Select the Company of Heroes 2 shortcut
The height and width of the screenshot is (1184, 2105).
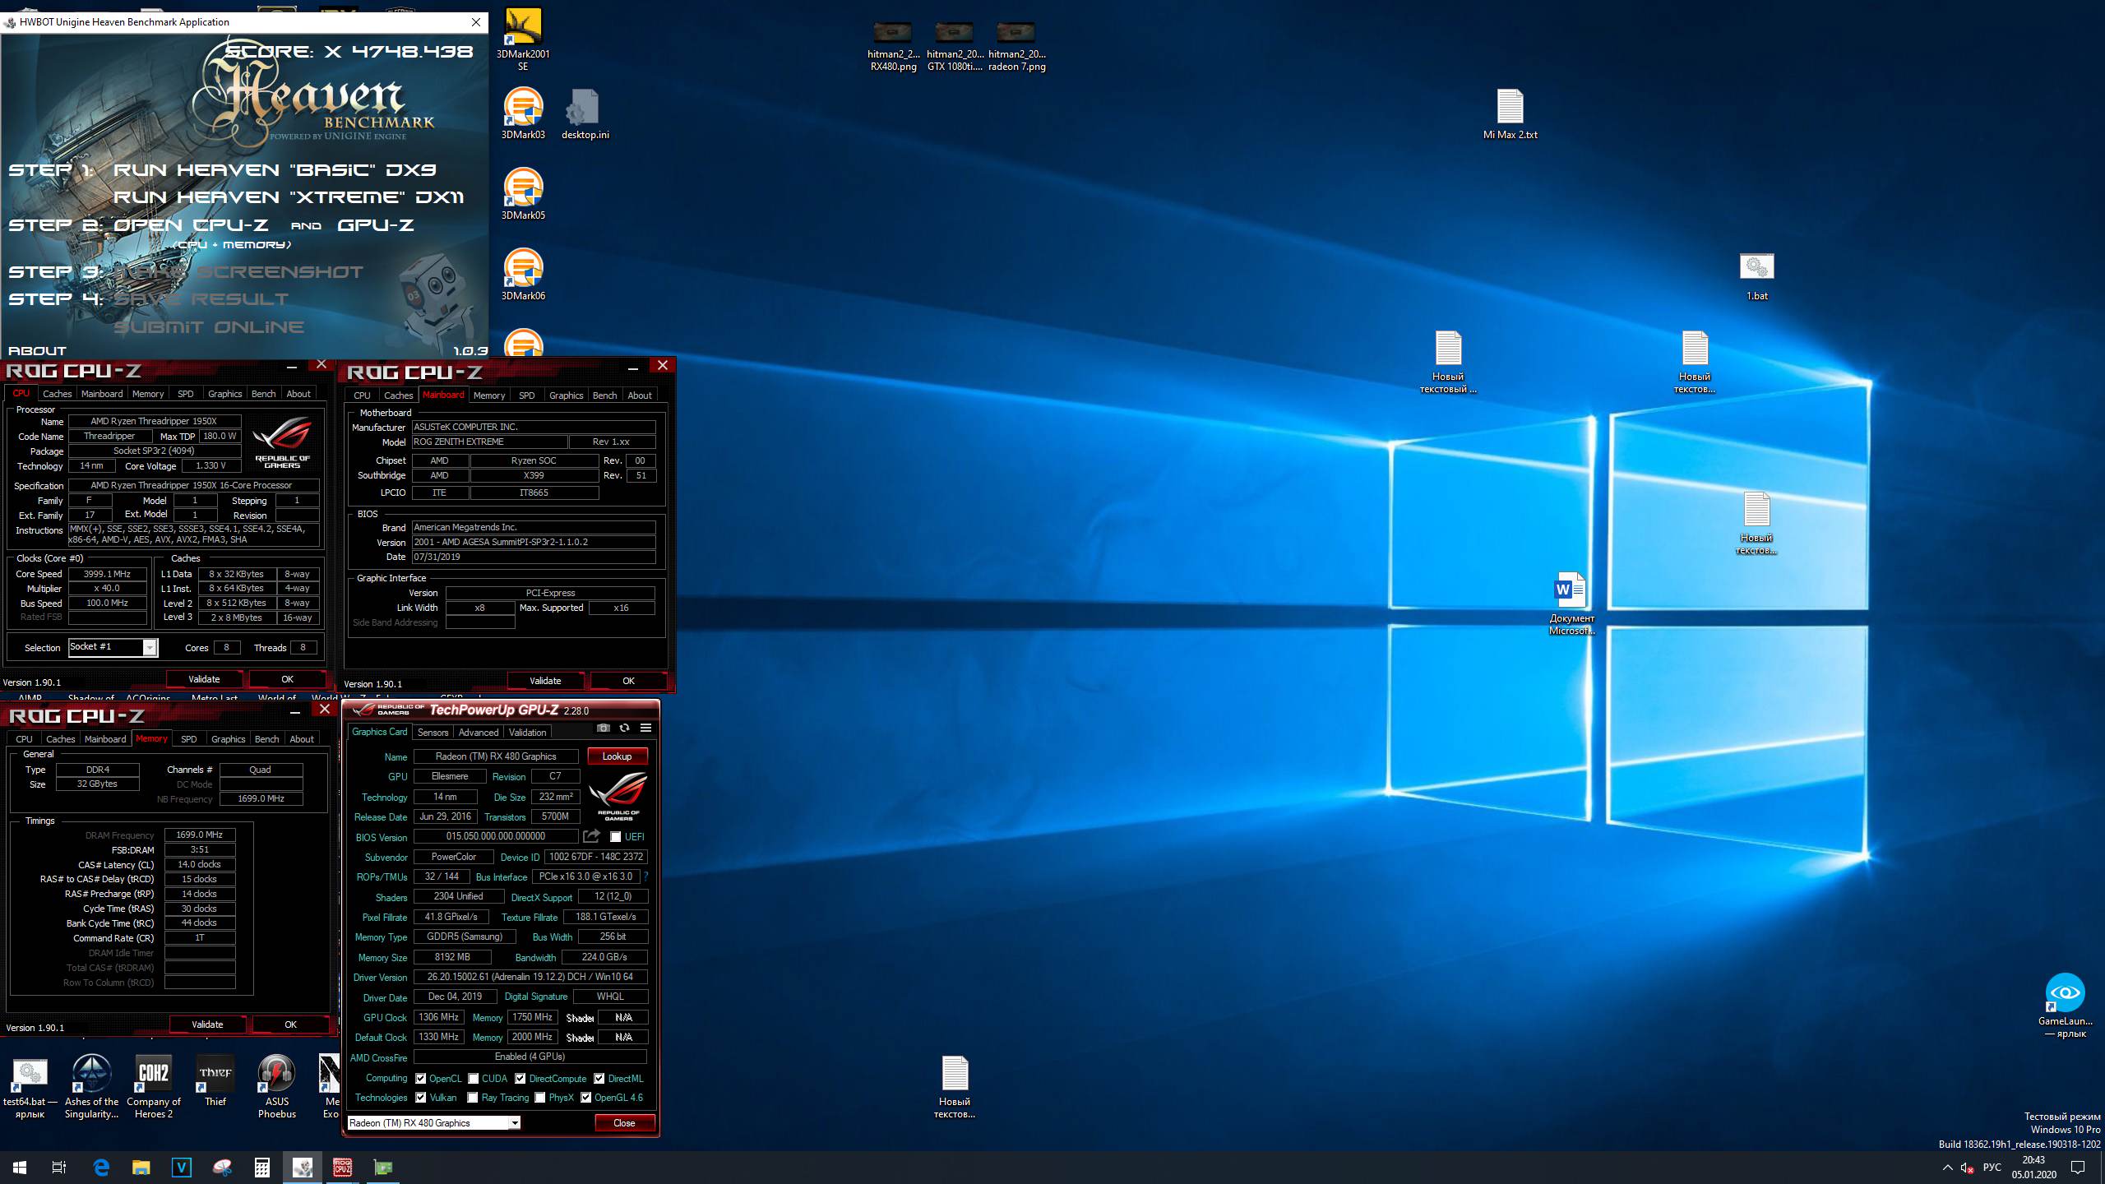[153, 1086]
